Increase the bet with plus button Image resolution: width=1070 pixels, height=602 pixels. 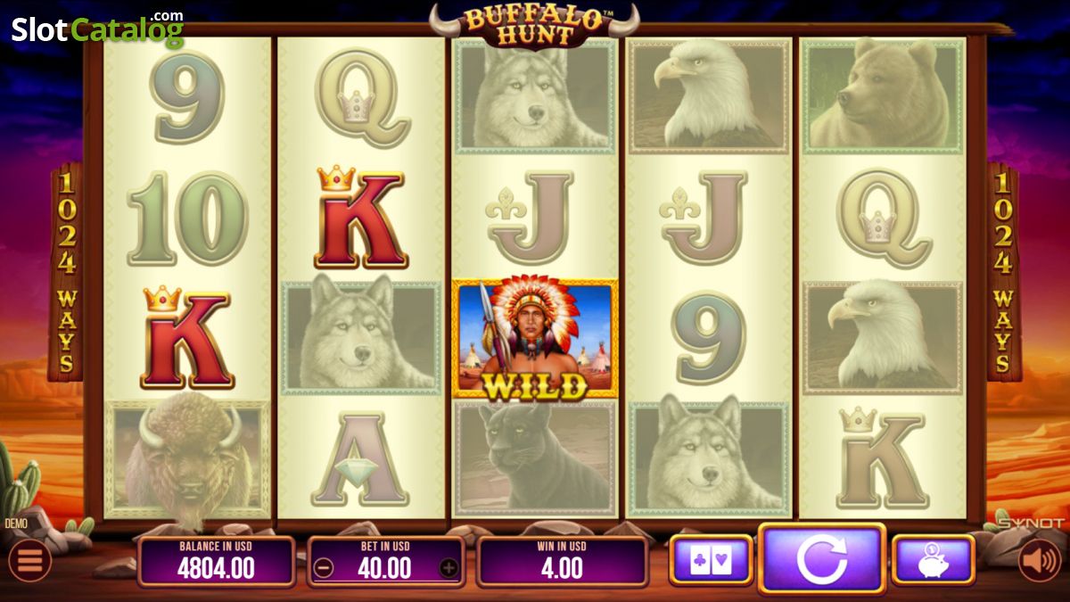pos(449,567)
